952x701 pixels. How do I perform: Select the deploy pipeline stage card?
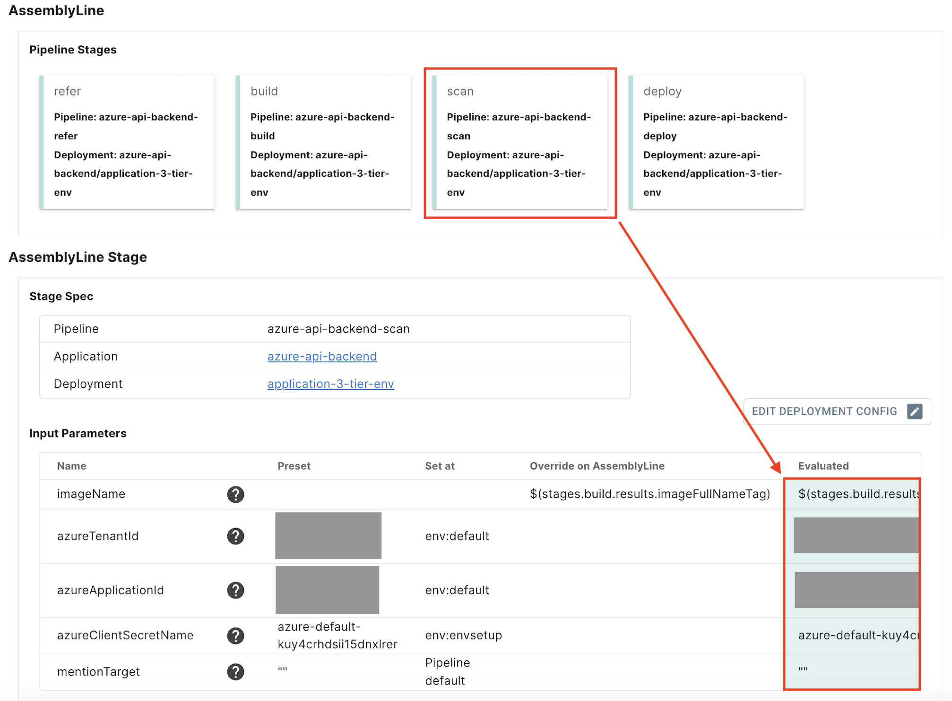(x=717, y=142)
